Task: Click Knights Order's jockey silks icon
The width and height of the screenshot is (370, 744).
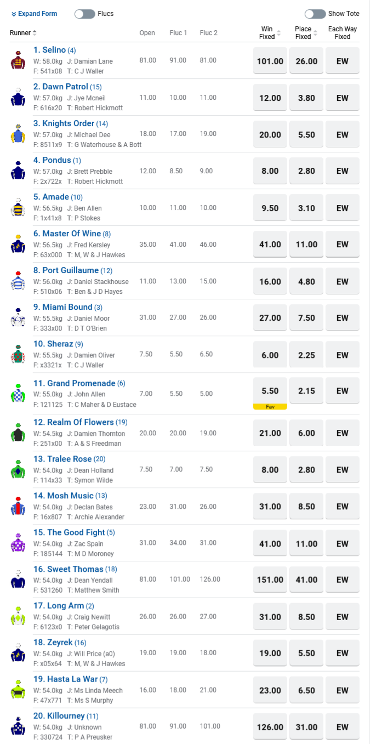Action: pos(18,134)
